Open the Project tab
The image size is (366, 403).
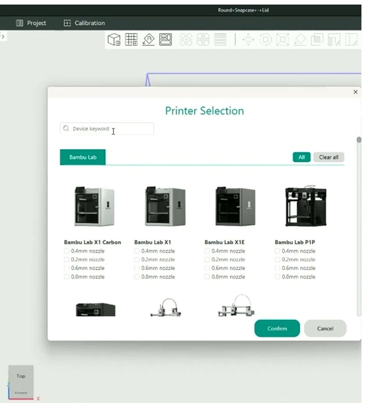[x=31, y=23]
